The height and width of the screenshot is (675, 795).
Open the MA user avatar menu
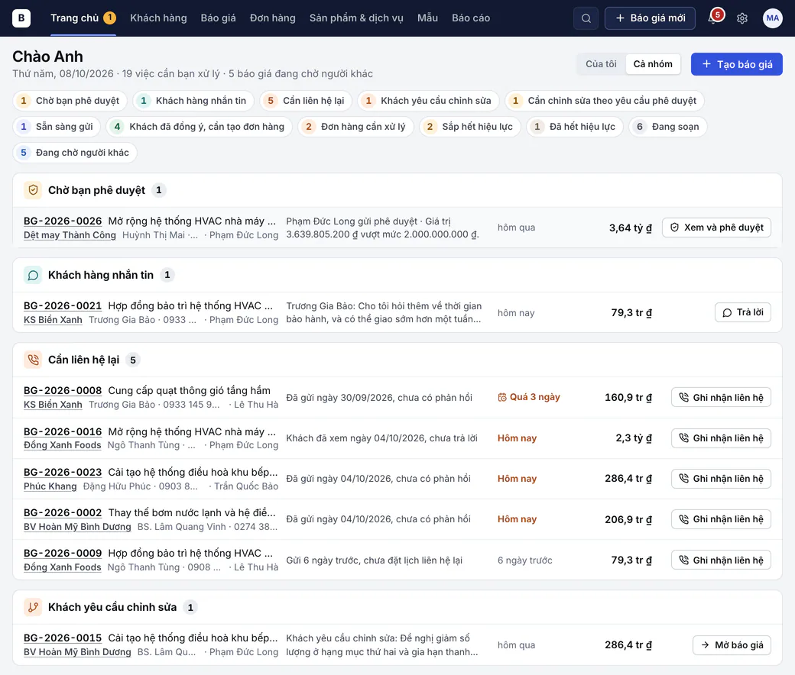tap(772, 18)
